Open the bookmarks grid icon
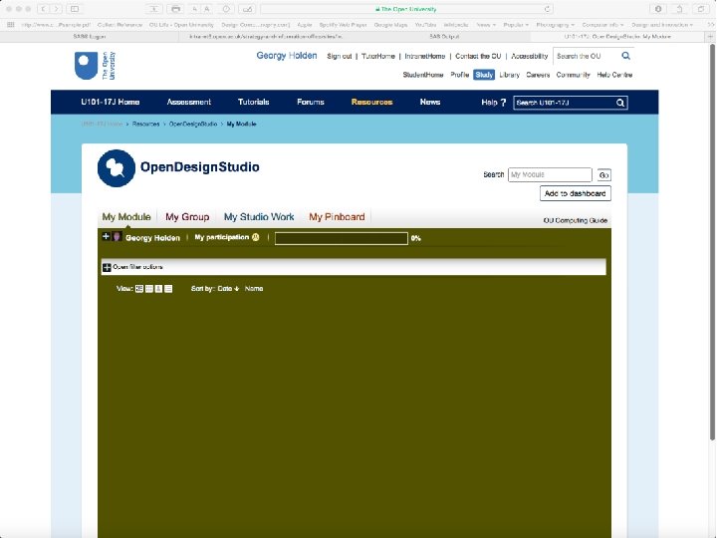717x538 pixels. pyautogui.click(x=11, y=25)
